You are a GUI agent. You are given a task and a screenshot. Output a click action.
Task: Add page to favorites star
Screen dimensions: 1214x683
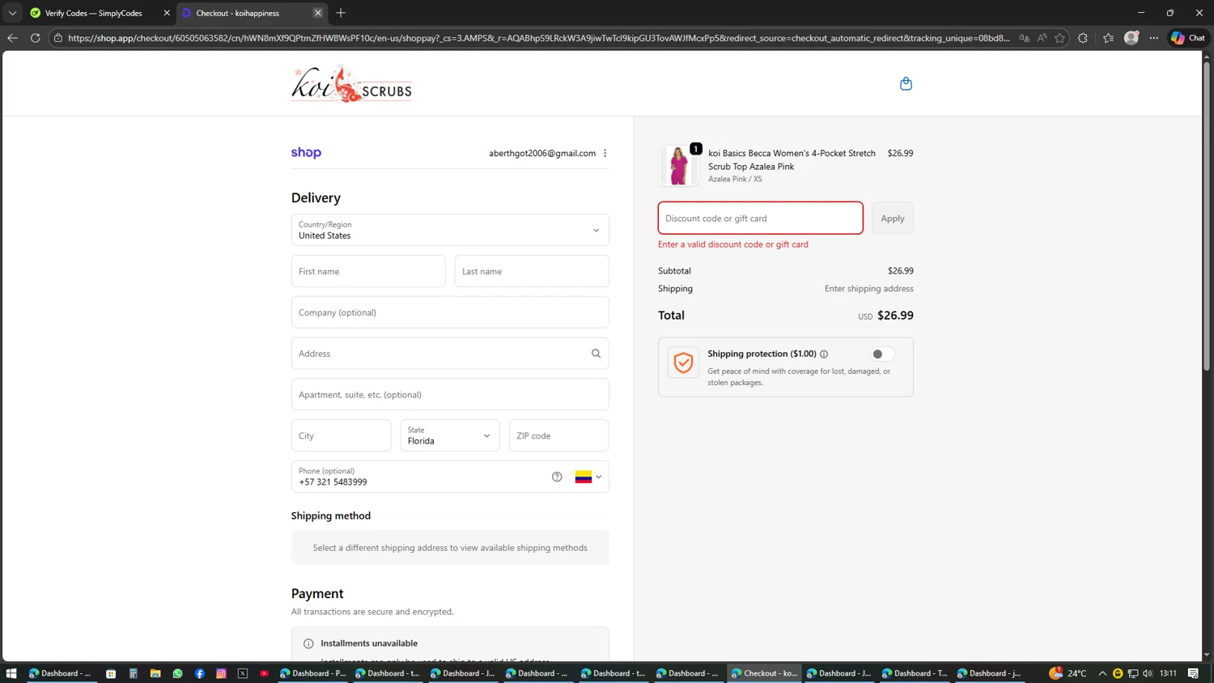click(x=1059, y=38)
